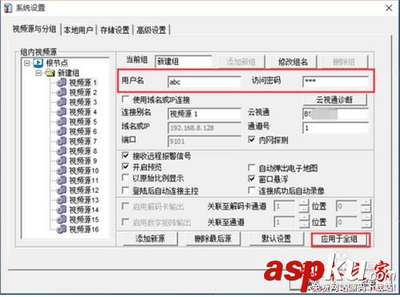The width and height of the screenshot is (400, 297).
Task: Click the 系统设置 title bar app icon
Action: point(8,8)
